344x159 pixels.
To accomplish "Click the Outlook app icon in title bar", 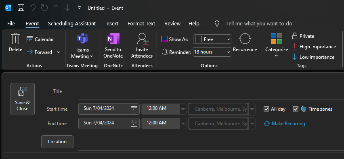I will tap(8, 8).
